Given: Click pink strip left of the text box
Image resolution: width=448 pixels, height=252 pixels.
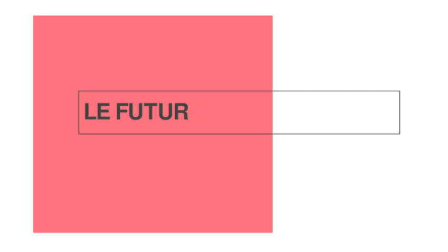Looking at the screenshot, I should [55, 112].
